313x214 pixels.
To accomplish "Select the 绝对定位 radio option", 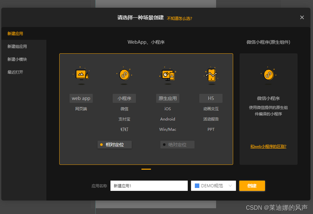I will point(177,145).
